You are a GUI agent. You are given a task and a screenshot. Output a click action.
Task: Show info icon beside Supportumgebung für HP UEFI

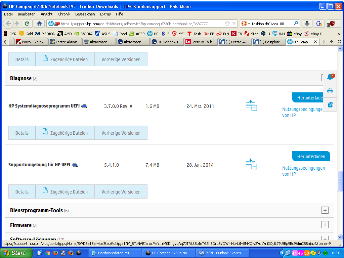click(75, 165)
